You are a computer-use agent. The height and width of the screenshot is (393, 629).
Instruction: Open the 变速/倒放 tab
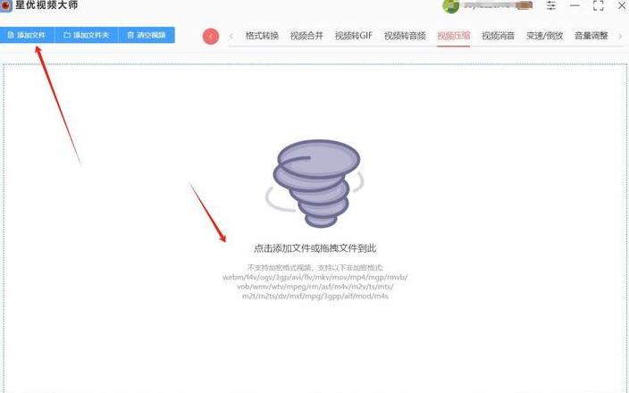tap(544, 36)
